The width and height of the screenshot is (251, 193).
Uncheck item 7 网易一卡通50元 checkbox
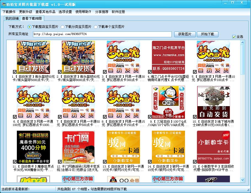pos(60,117)
